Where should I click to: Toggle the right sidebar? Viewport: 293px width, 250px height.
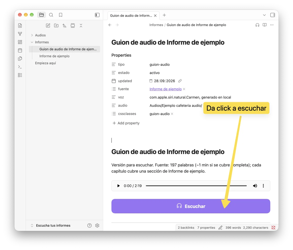[x=273, y=15]
